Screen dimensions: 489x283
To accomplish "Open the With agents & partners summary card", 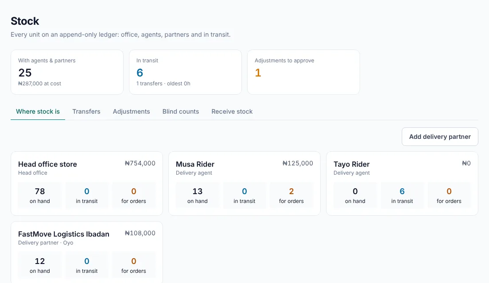I will coord(67,72).
